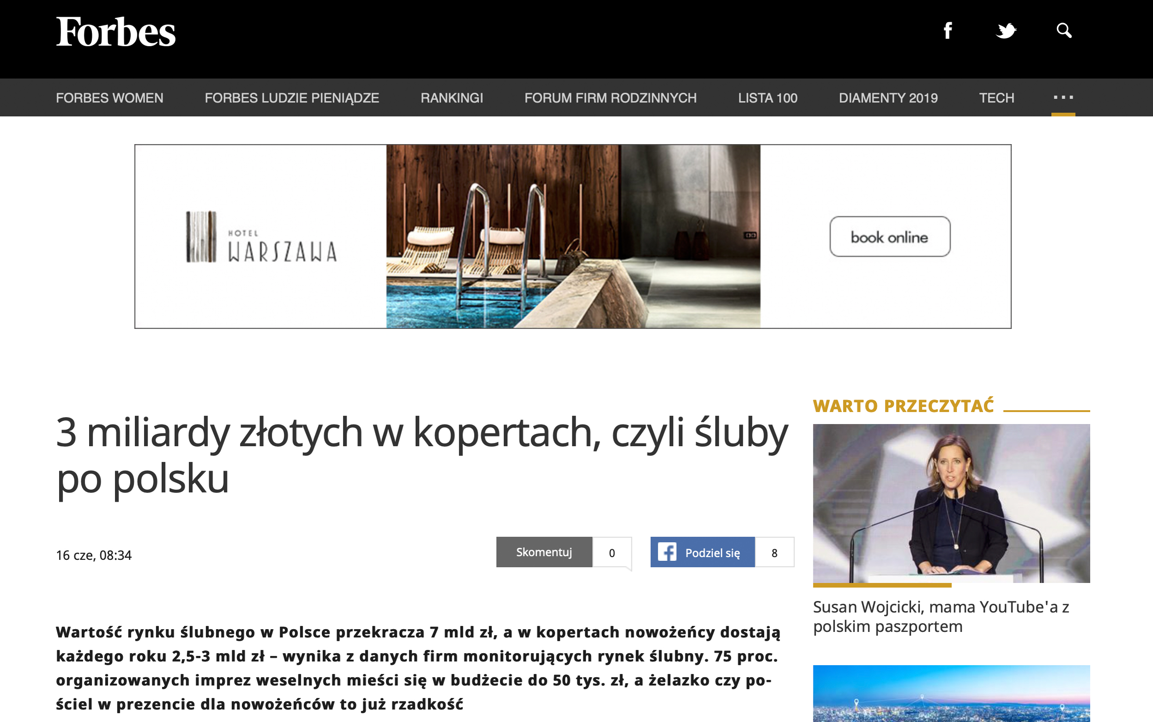This screenshot has height=722, width=1153.
Task: Expand the three-dot more menu
Action: [1063, 97]
